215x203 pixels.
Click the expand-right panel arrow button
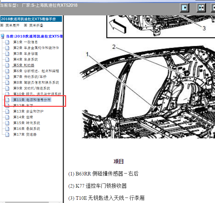185,8
